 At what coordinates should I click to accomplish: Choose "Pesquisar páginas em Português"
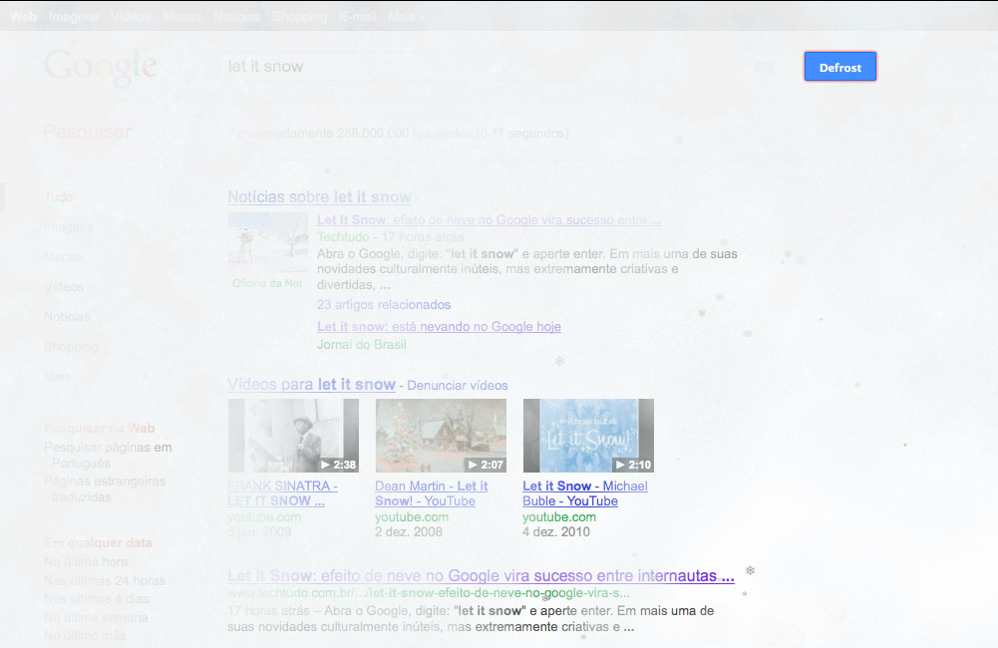(109, 456)
